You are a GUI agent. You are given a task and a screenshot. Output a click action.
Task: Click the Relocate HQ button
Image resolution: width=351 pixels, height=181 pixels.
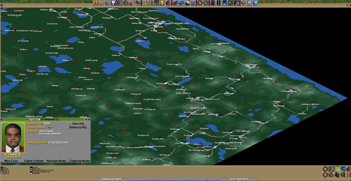pos(78,127)
